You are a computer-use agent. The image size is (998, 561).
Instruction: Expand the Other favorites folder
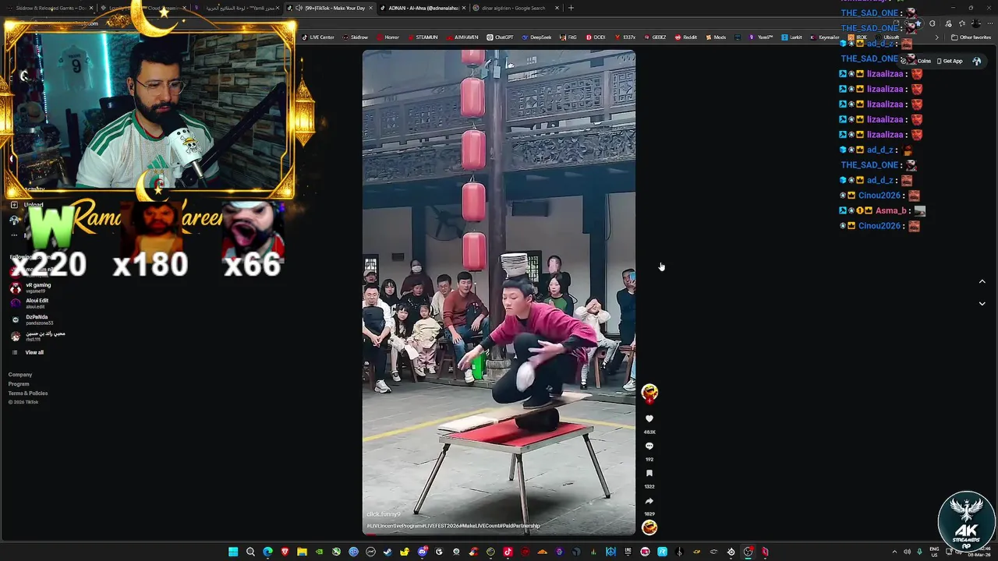pos(971,37)
